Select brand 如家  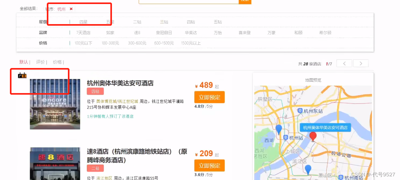(110, 32)
